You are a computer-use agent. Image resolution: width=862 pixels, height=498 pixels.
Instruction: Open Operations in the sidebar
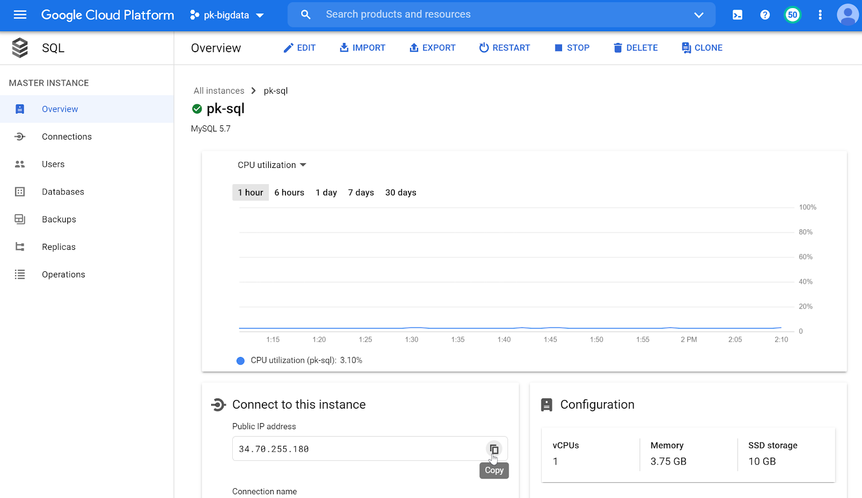tap(87, 275)
